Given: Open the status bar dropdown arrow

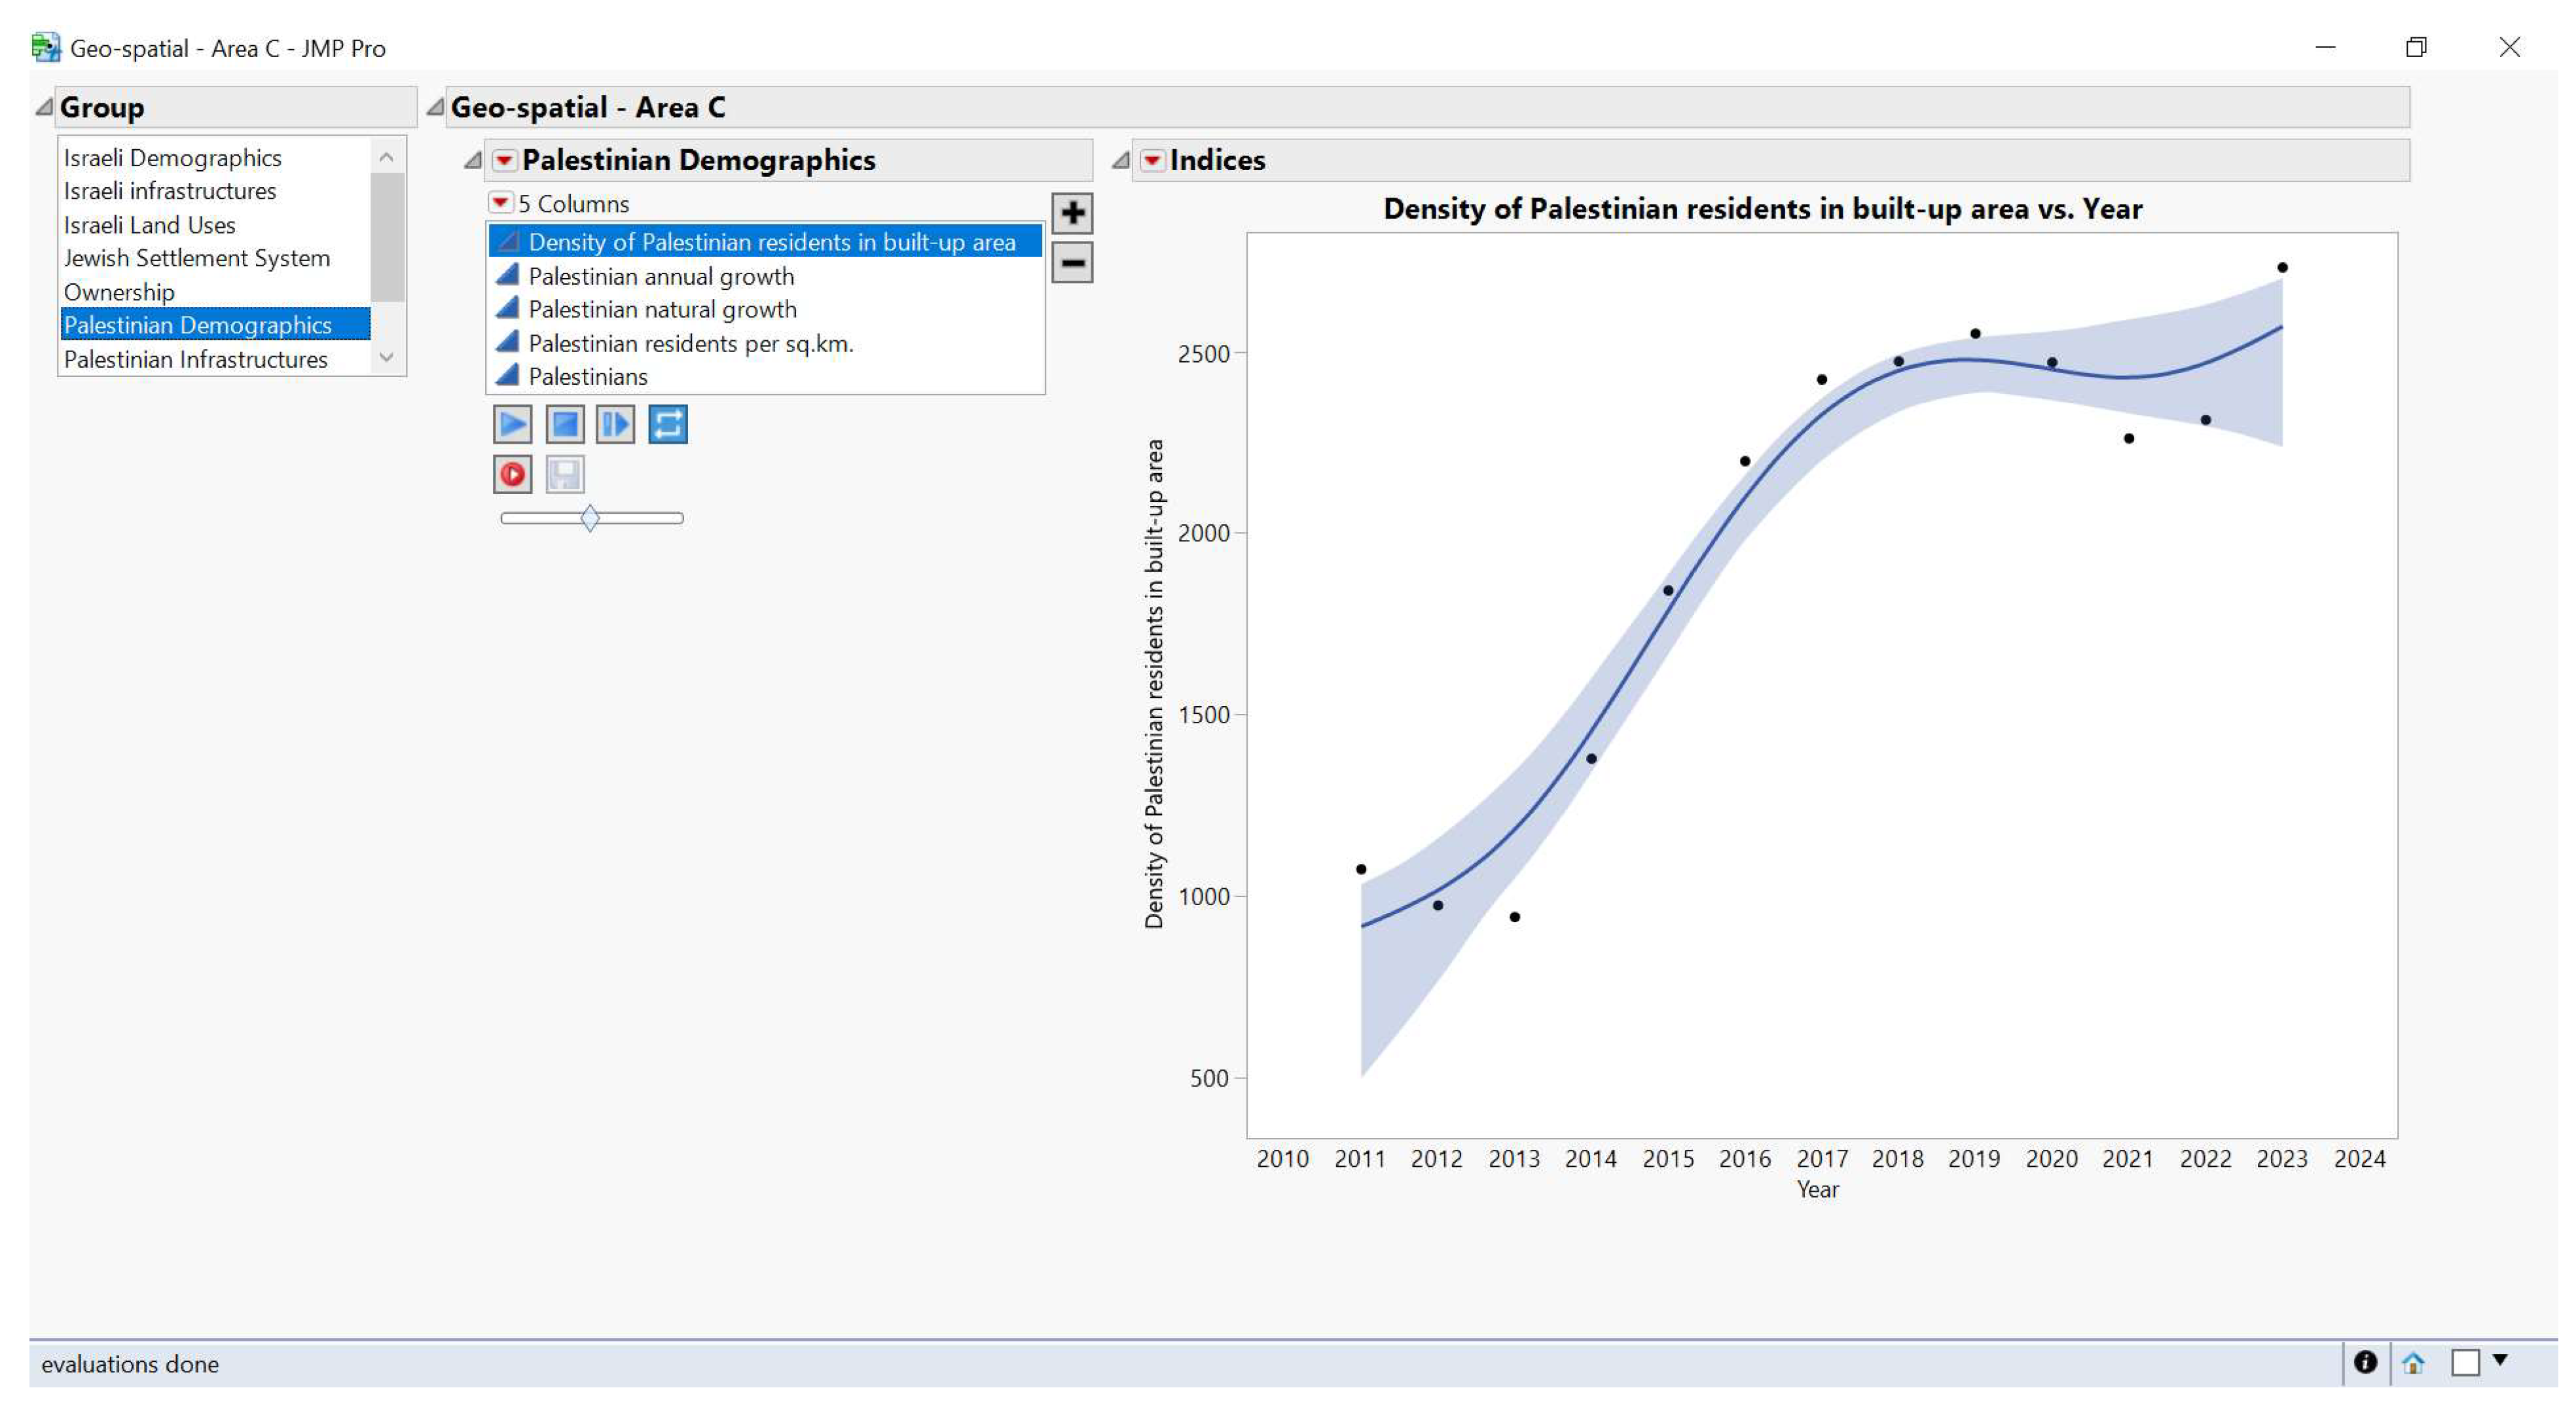Looking at the screenshot, I should tap(2500, 1360).
